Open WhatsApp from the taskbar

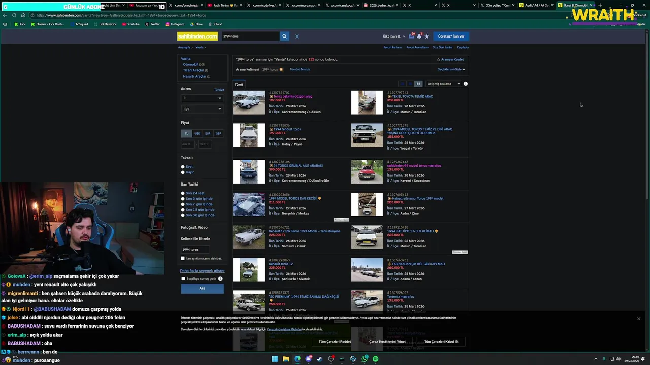pos(365,359)
